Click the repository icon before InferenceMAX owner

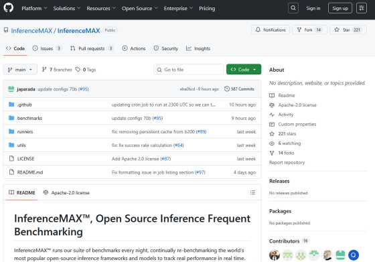6,30
